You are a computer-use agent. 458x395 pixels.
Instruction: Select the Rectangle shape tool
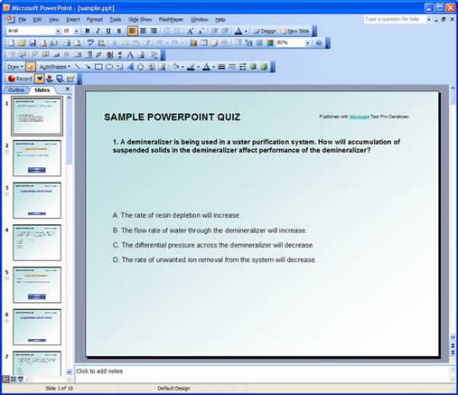pyautogui.click(x=98, y=67)
